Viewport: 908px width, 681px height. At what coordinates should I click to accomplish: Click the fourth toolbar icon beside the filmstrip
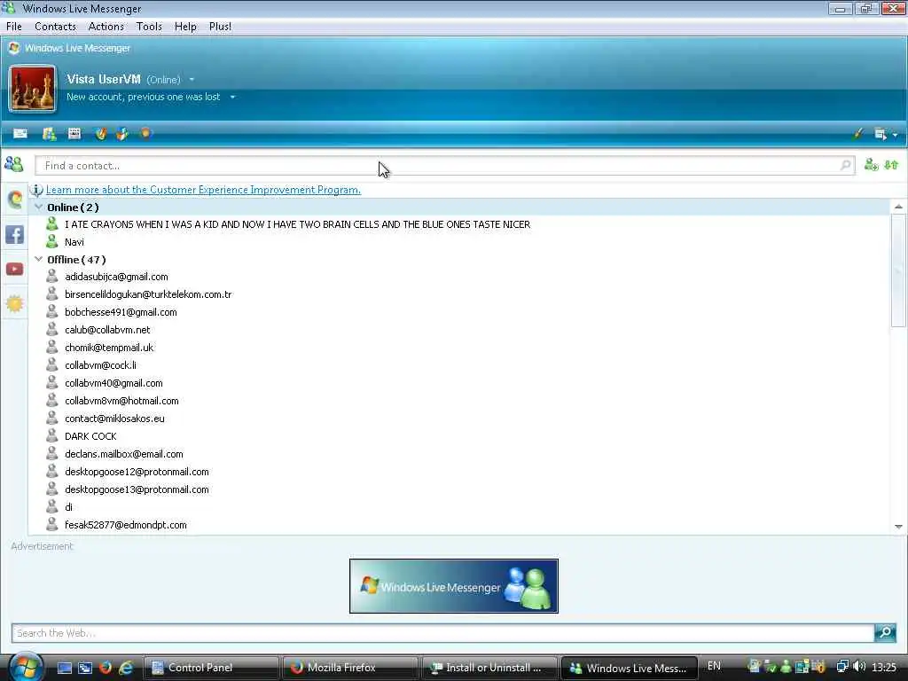tap(101, 134)
